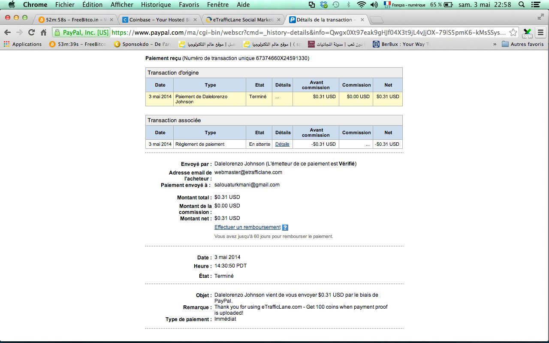549x343 pixels.
Task: Go to the home page icon
Action: [x=43, y=33]
